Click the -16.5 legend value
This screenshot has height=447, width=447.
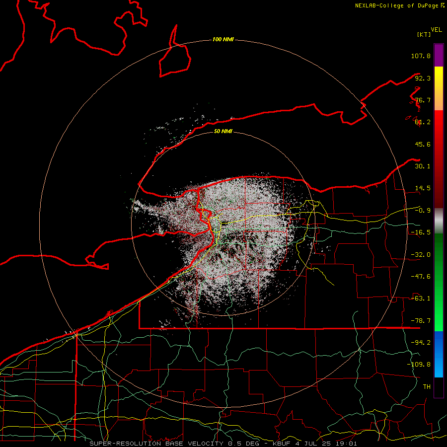pyautogui.click(x=421, y=232)
